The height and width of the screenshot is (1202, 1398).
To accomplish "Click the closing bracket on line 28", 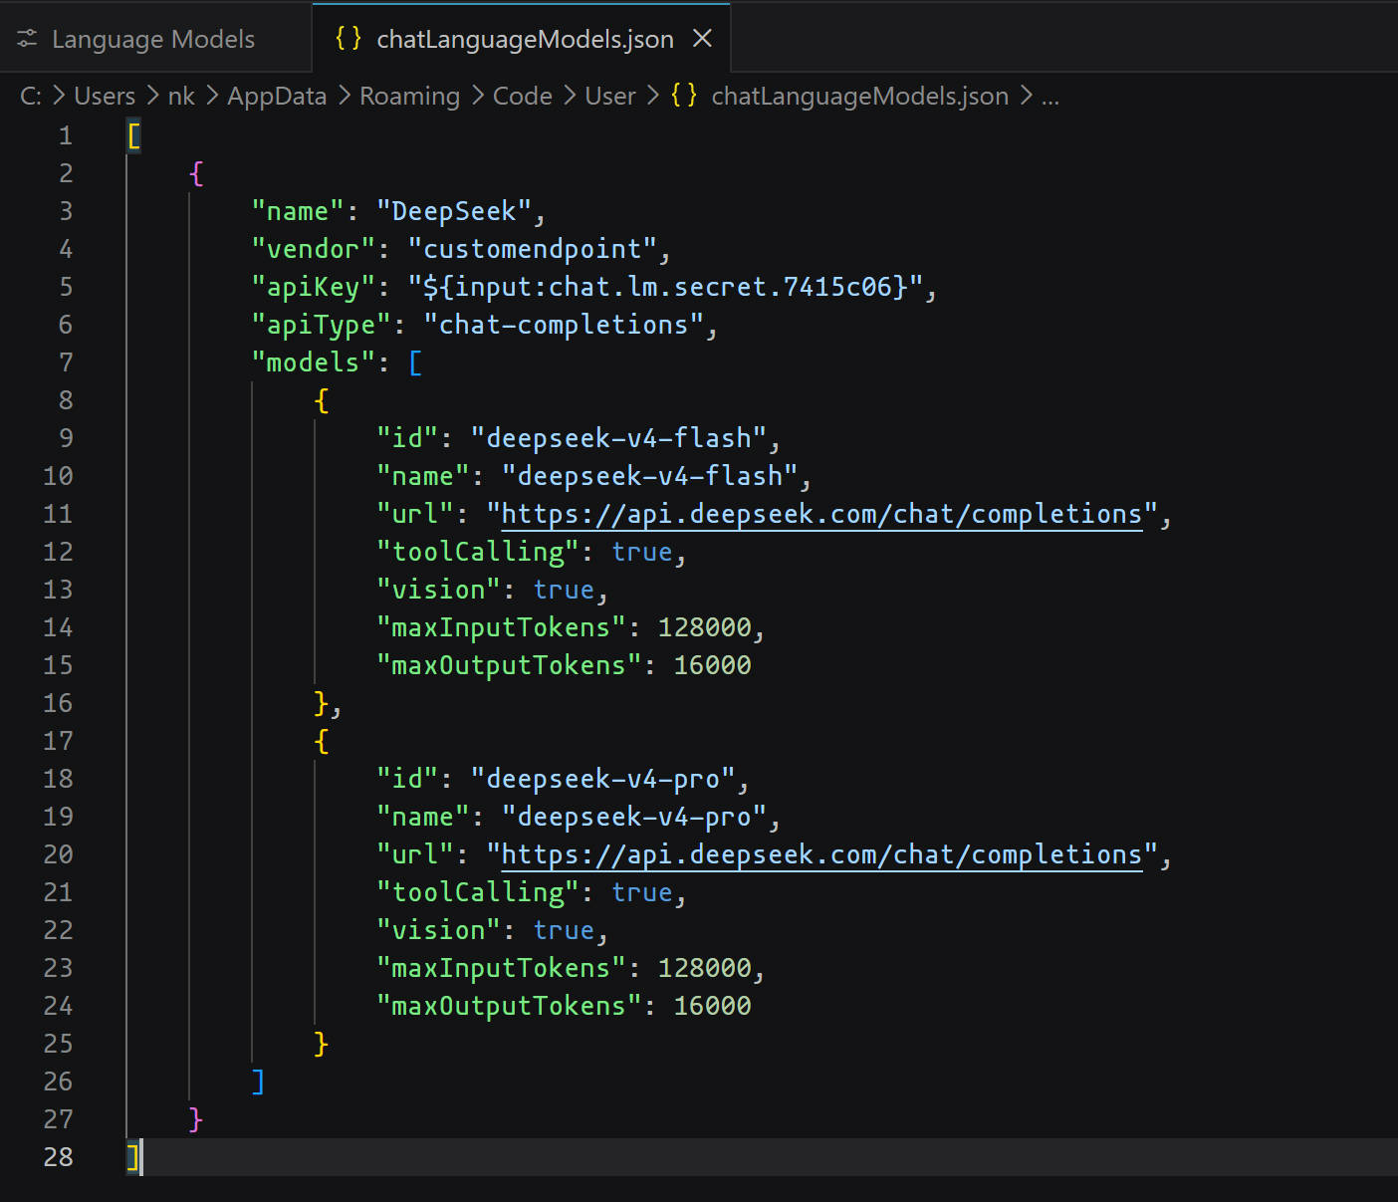I will [x=133, y=1157].
